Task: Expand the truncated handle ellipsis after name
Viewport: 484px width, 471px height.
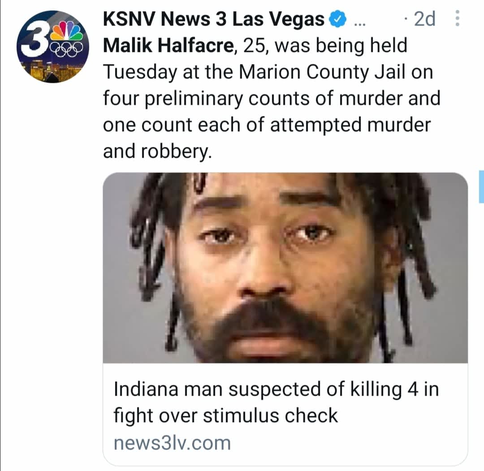Action: (359, 23)
